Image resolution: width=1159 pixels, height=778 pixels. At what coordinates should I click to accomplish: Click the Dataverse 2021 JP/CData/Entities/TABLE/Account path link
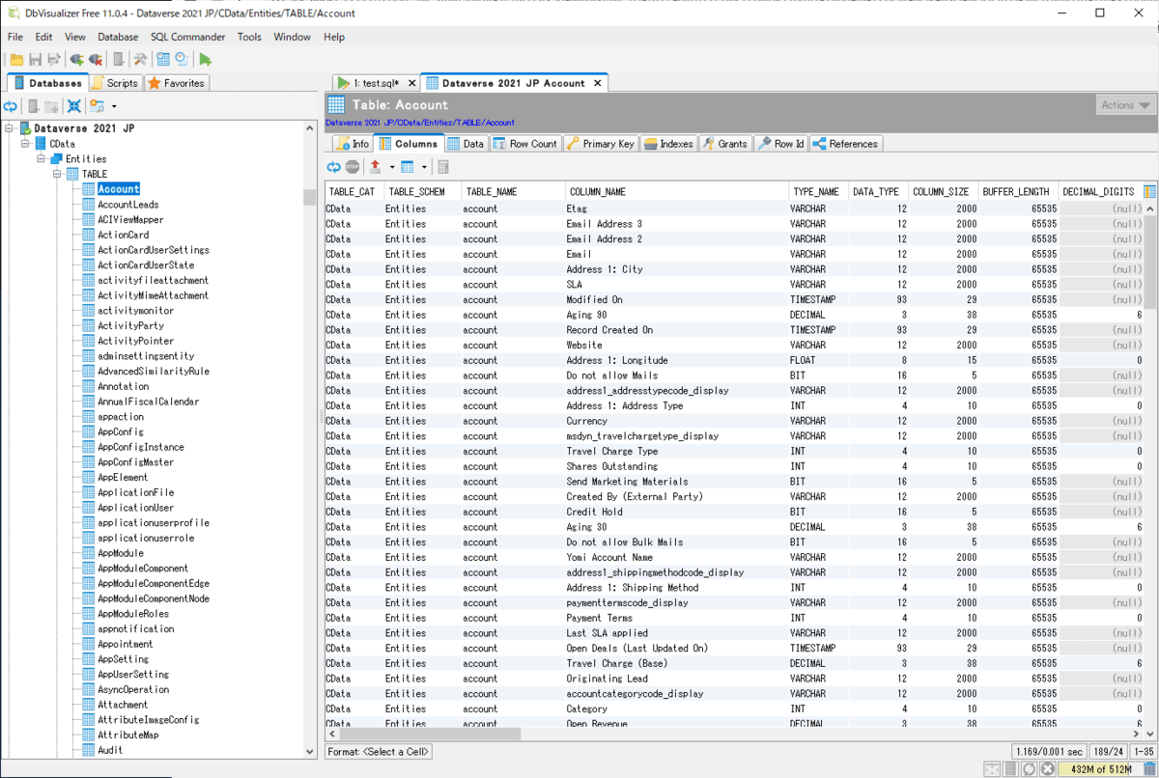pyautogui.click(x=420, y=123)
